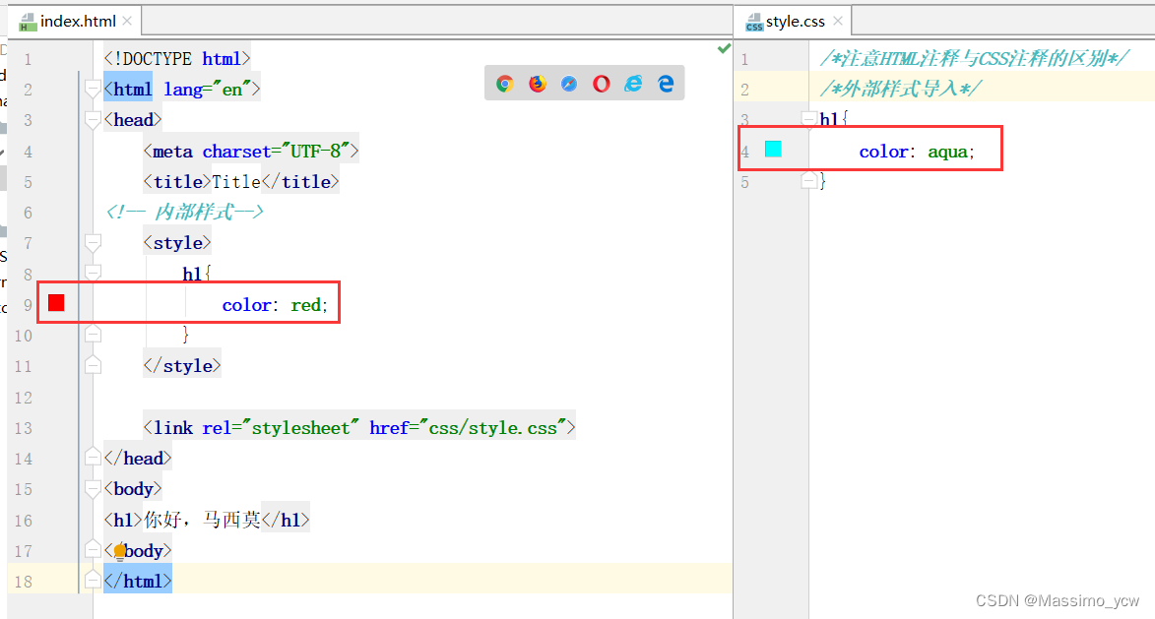Image resolution: width=1155 pixels, height=619 pixels.
Task: Open preview in Chrome browser
Action: 504,84
